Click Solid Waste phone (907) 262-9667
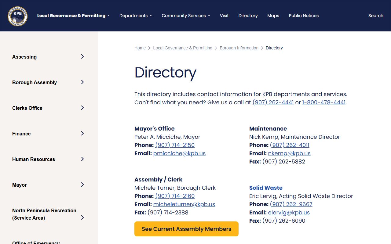 291,204
